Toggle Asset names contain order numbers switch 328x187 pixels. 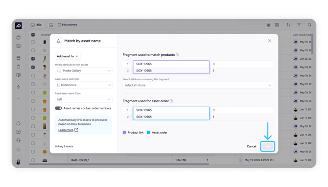tap(58, 108)
